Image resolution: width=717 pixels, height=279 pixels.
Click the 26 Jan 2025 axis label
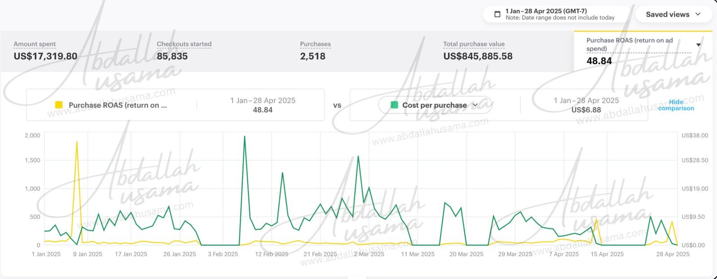pyautogui.click(x=179, y=254)
